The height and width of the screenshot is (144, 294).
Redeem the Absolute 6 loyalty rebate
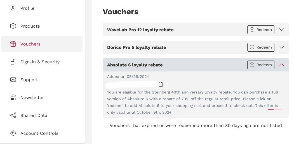tap(261, 65)
